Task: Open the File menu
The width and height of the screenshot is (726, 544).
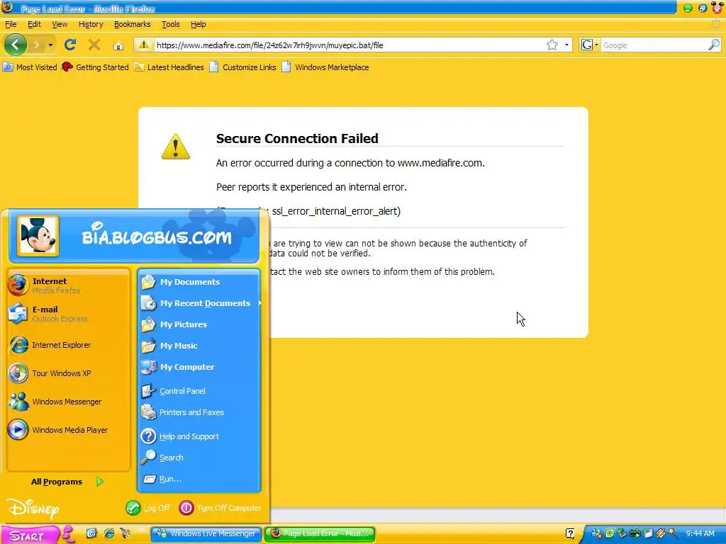Action: pyautogui.click(x=11, y=24)
